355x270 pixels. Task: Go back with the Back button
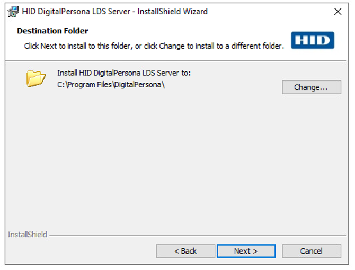pos(185,251)
